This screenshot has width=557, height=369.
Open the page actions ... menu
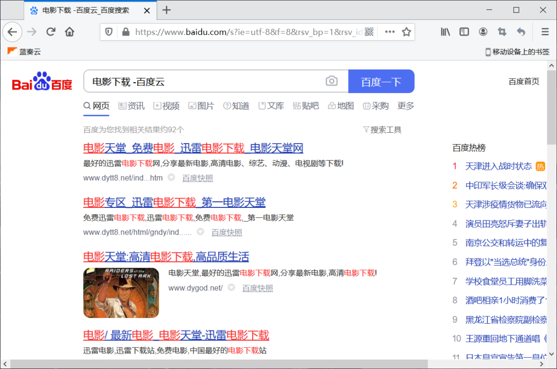[x=389, y=31]
